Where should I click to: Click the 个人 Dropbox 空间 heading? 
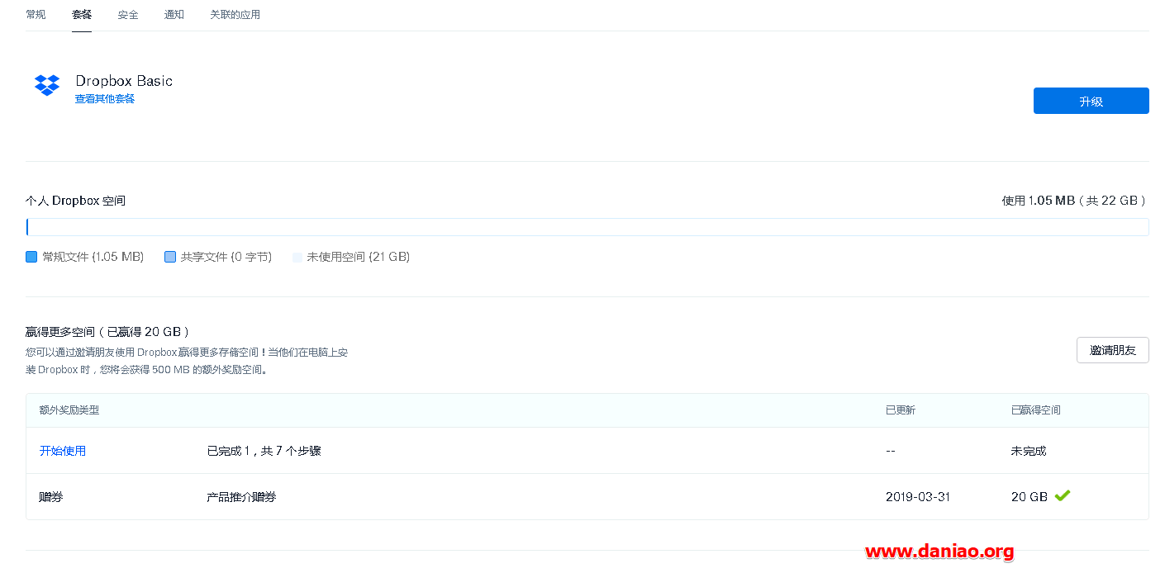75,201
